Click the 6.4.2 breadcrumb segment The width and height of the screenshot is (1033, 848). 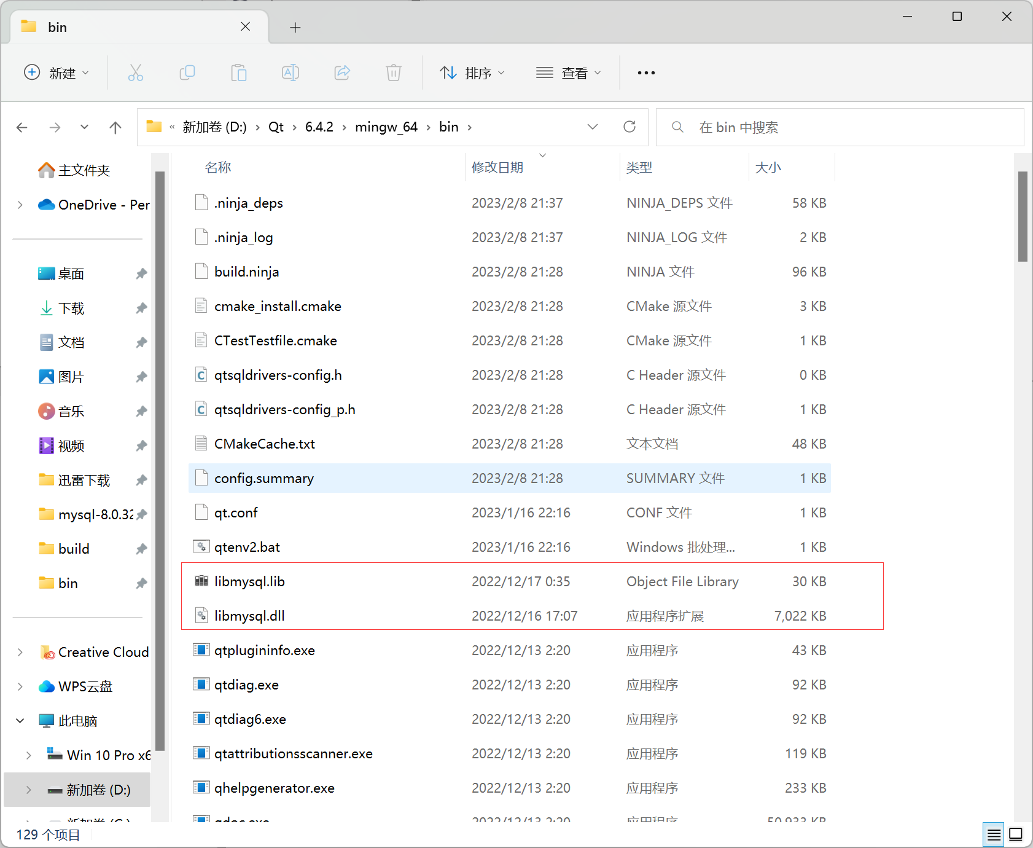(319, 127)
